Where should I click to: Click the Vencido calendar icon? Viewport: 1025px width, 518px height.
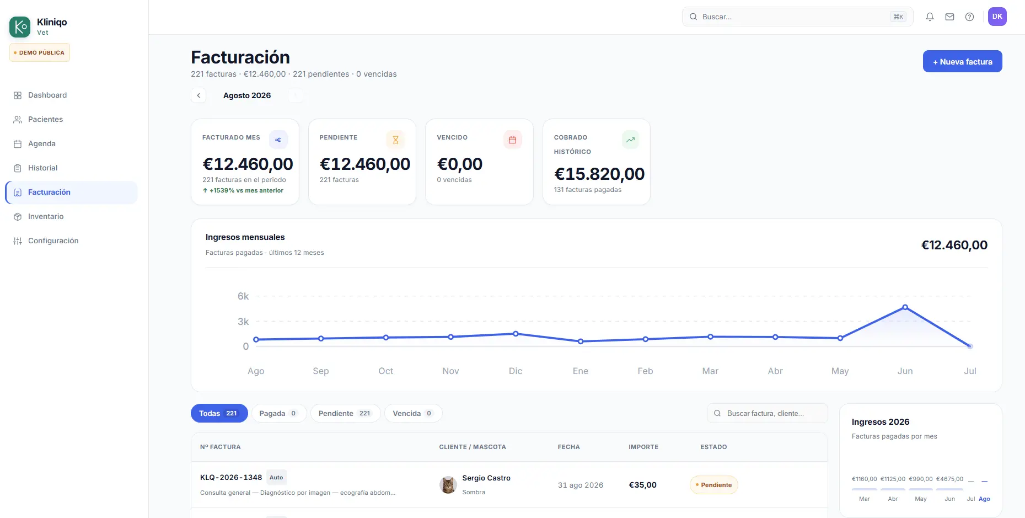tap(512, 140)
